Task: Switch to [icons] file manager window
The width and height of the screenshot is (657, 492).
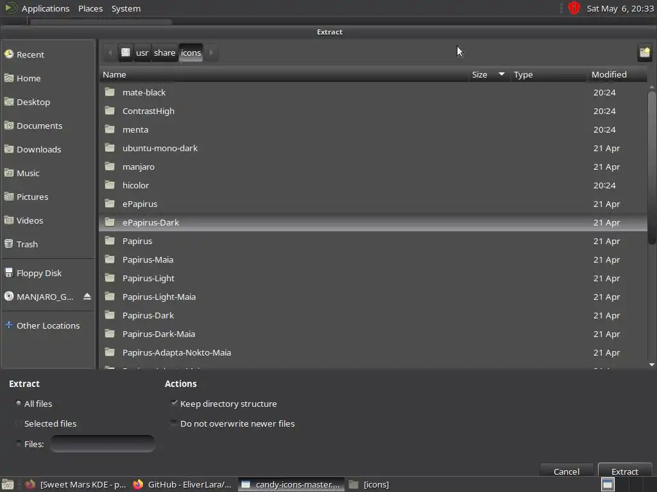Action: (x=370, y=484)
